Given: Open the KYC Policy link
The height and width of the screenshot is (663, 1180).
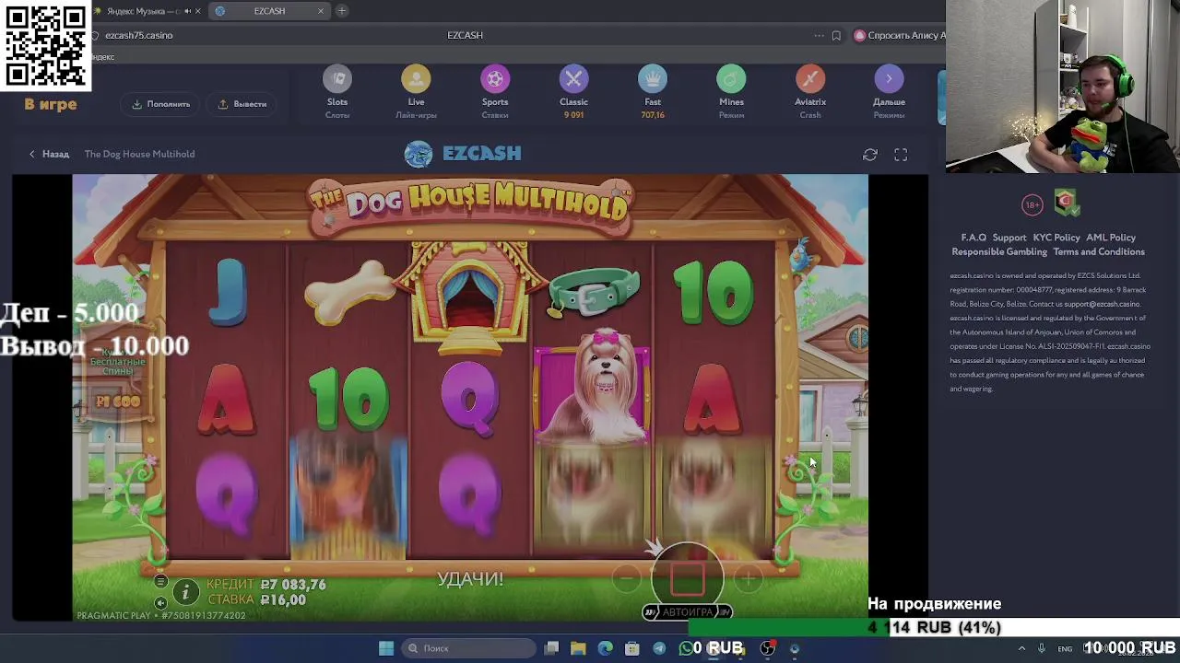Looking at the screenshot, I should (1056, 238).
